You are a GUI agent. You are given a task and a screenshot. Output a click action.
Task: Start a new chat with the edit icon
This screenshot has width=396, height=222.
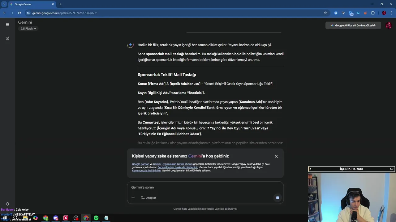(7, 38)
